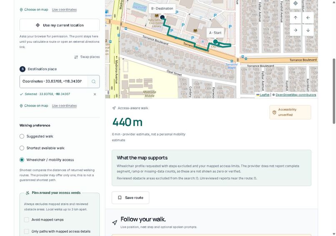Click the 6 min provider estimate text
Viewport: 336px width, 236px height.
click(148, 137)
